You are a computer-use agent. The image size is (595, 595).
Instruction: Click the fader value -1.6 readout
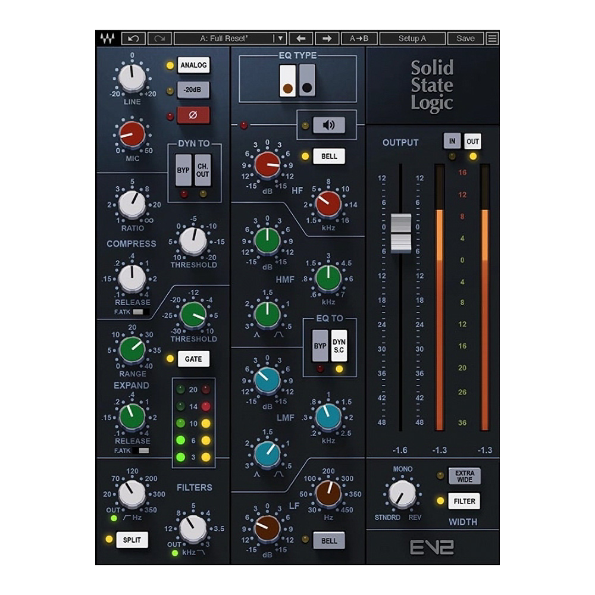click(400, 450)
